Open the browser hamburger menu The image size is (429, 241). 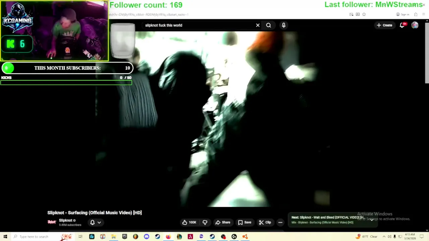[x=424, y=14]
